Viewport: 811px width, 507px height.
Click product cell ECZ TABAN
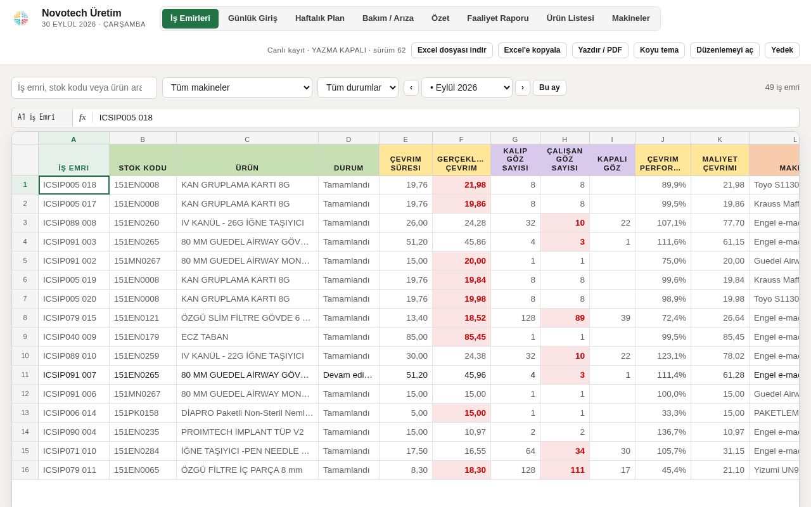click(x=247, y=337)
